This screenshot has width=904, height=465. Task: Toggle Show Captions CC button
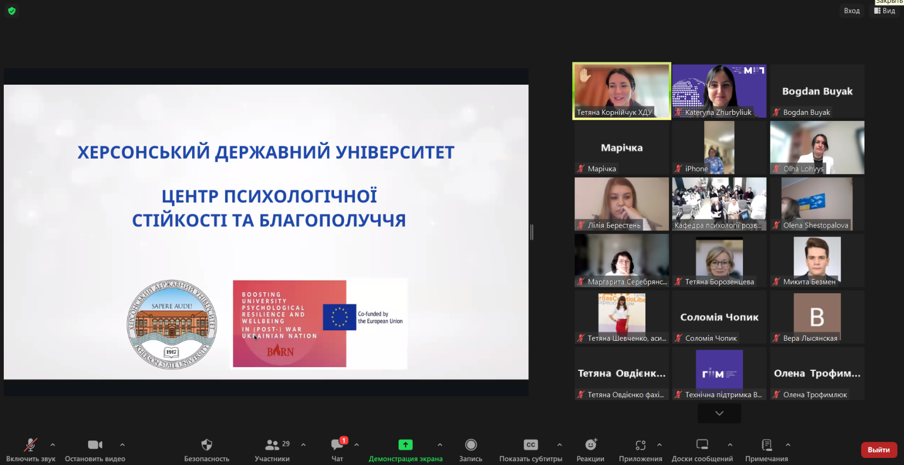point(531,445)
